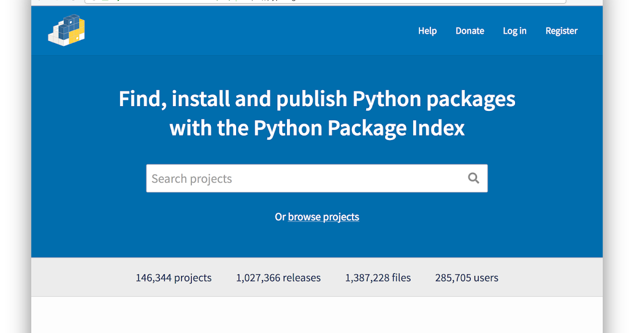Click the 'with the Python Package Index' line
The image size is (634, 333).
click(x=317, y=128)
